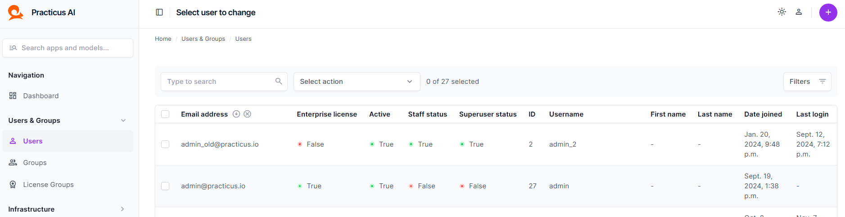Open the user account profile icon
This screenshot has width=845, height=217.
[799, 12]
